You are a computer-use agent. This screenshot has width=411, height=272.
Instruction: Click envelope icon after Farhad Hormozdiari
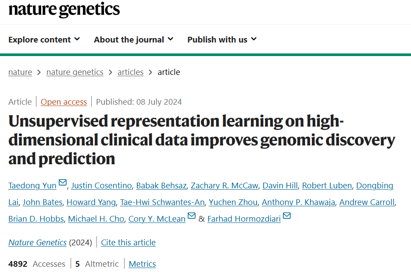click(287, 216)
